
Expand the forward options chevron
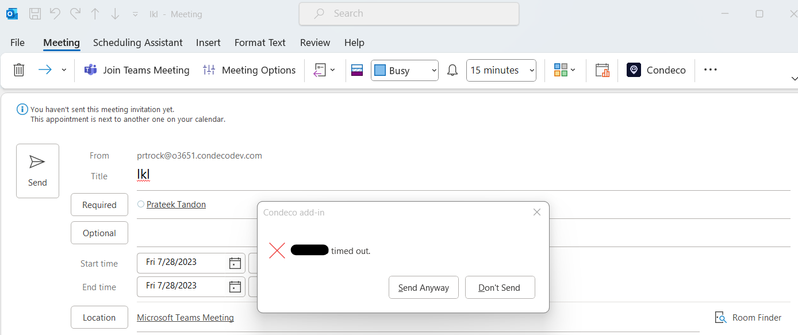coord(64,70)
